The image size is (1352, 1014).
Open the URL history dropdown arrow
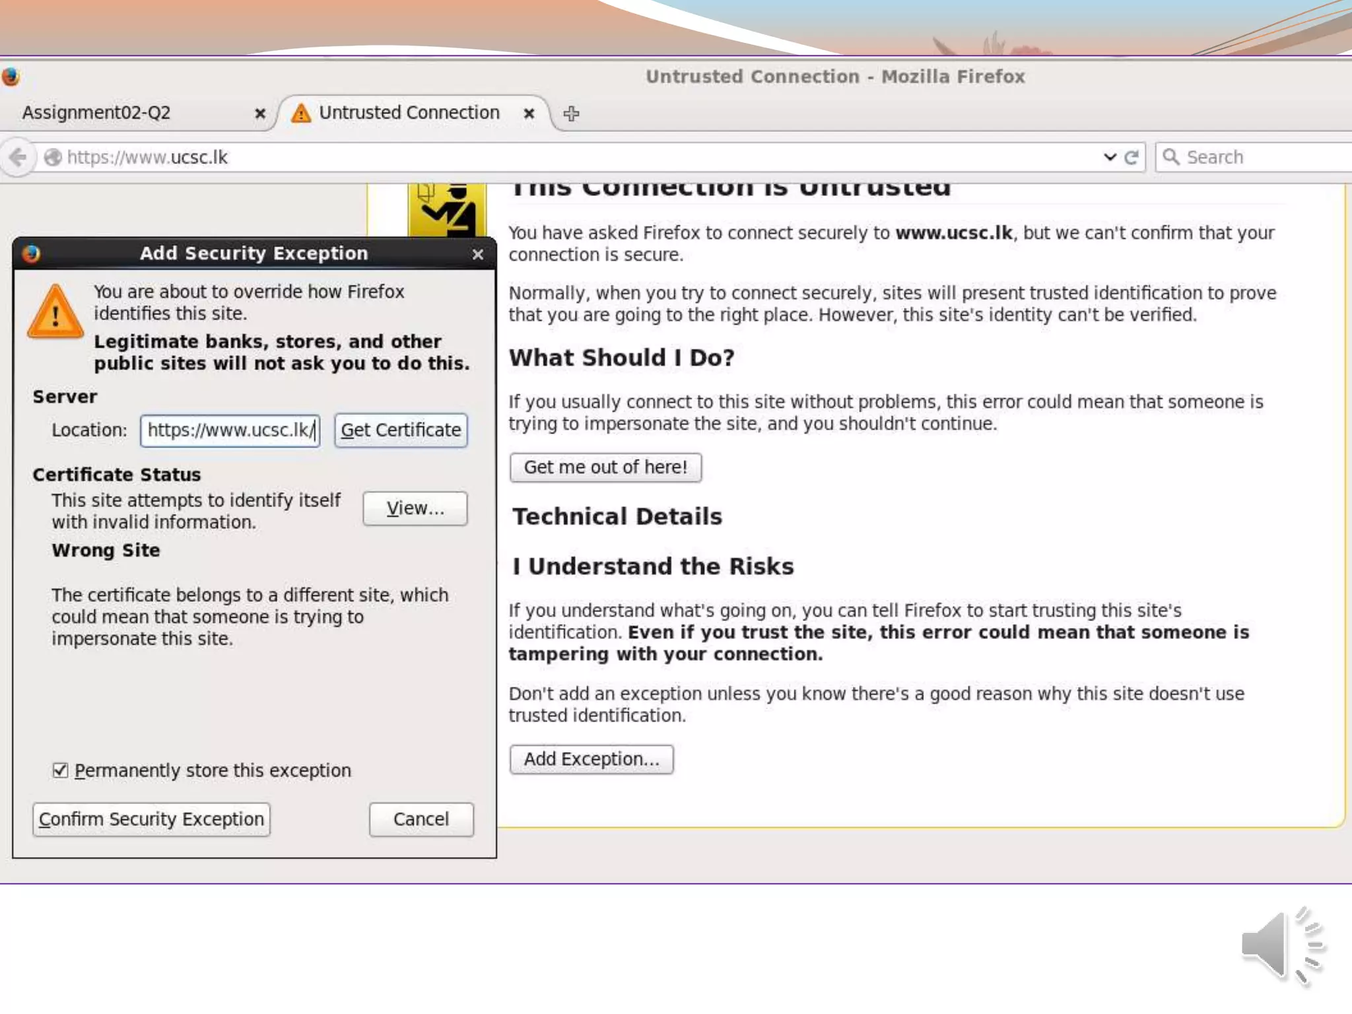(x=1110, y=157)
